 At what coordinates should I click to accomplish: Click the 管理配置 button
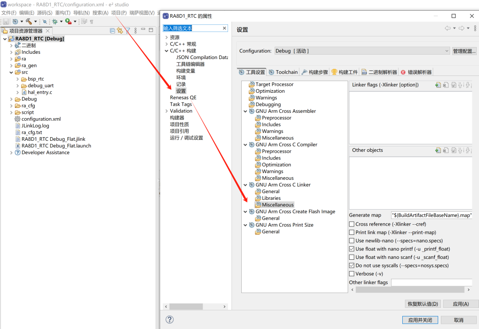tap(464, 51)
